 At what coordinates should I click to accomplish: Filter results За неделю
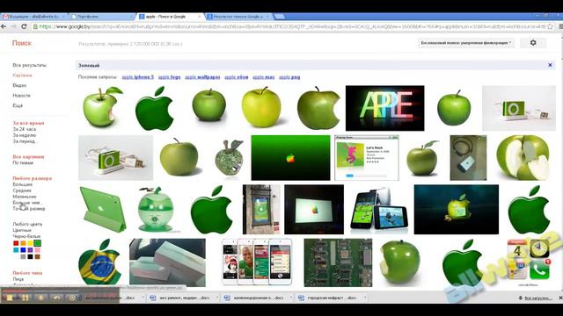click(x=25, y=135)
